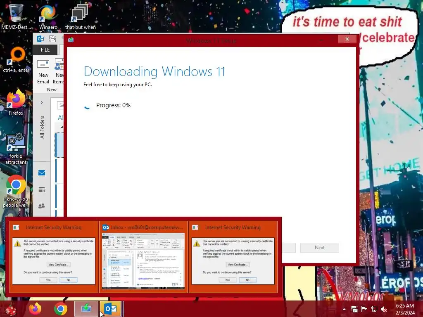Image resolution: width=423 pixels, height=317 pixels.
Task: Select the 'forkie attractant' desktop shortcut
Action: click(x=16, y=148)
